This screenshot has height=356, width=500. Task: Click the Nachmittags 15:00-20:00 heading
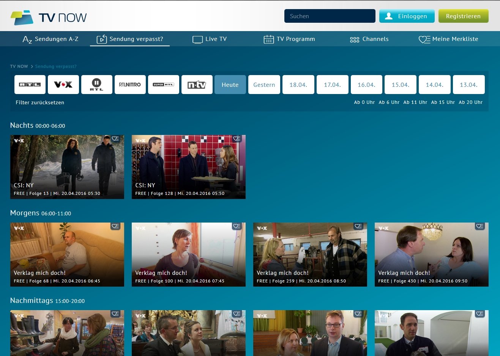pos(47,301)
